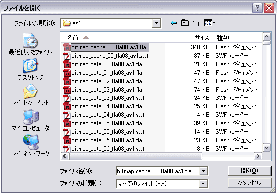Open マイ ネットワーク in places bar
Viewport: 277px width, 194px height.
(x=30, y=146)
